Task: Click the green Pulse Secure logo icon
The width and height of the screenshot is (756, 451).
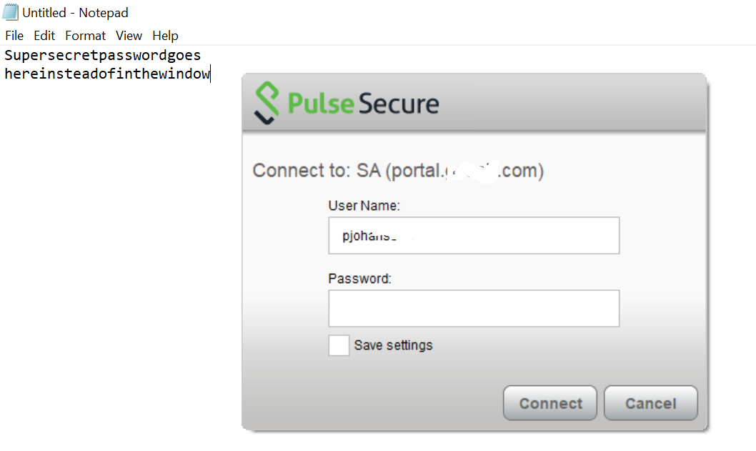Action: pyautogui.click(x=267, y=103)
